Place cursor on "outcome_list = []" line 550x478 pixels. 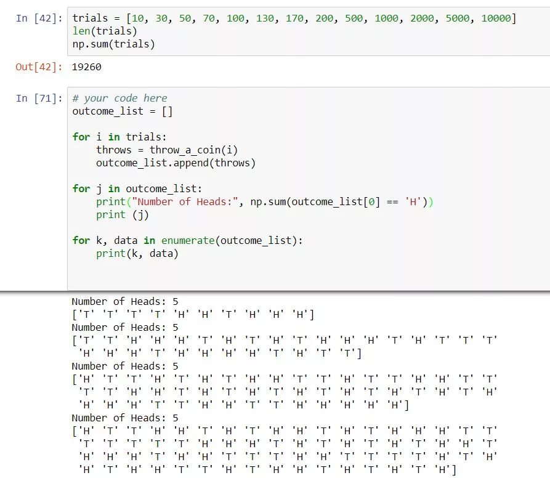[x=123, y=111]
